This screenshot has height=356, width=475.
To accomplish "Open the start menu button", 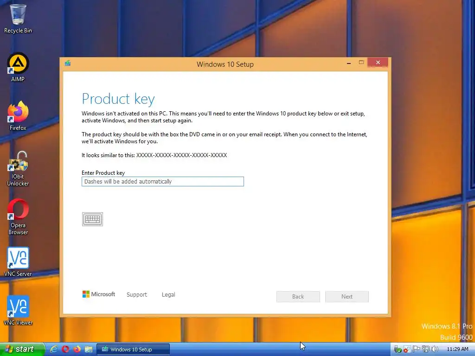I will 22,349.
